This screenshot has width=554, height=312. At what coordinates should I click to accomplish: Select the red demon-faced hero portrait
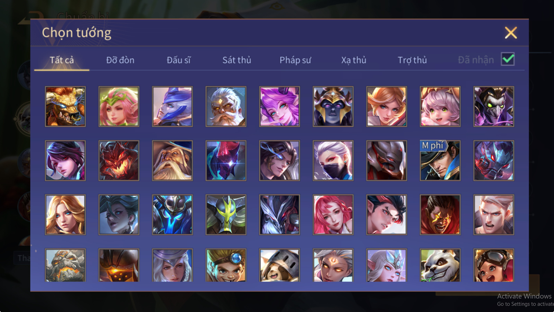(119, 161)
